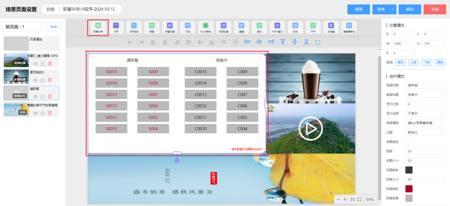Add a 直播 live stream component
The width and height of the screenshot is (450, 206).
241,28
